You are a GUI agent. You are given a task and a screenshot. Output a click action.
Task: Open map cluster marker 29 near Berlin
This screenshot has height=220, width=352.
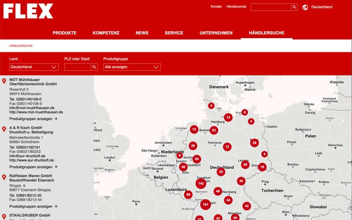(254, 143)
